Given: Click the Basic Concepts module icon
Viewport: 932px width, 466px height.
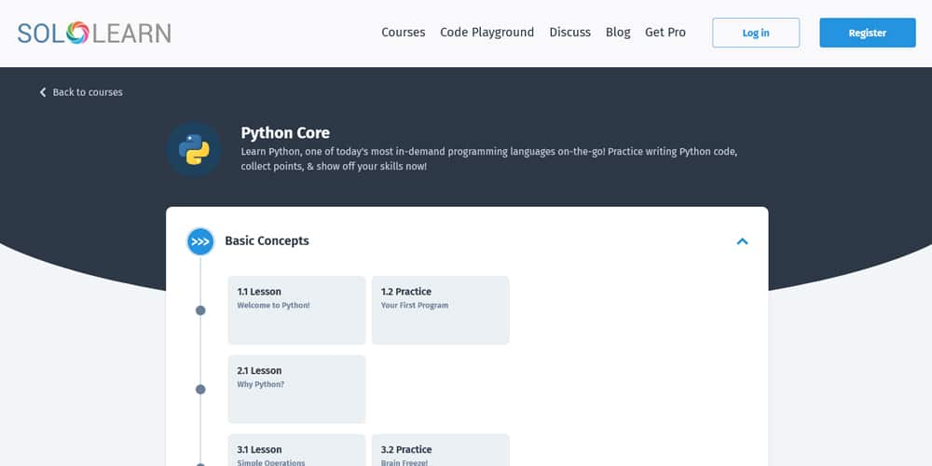Looking at the screenshot, I should click(x=200, y=241).
